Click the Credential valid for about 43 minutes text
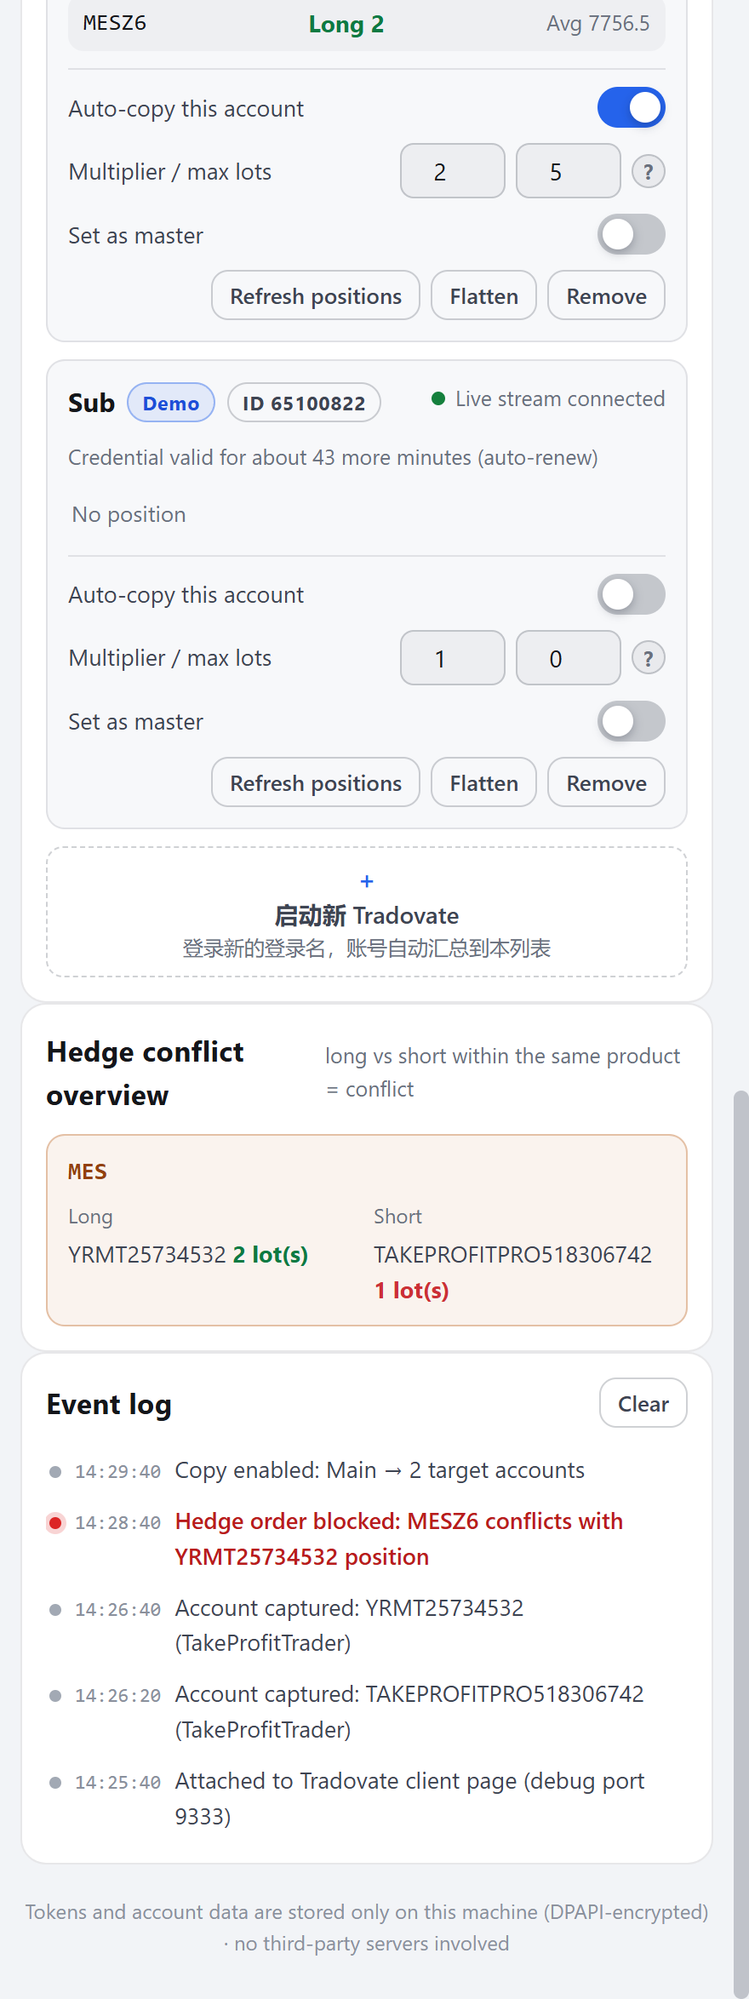 (333, 458)
